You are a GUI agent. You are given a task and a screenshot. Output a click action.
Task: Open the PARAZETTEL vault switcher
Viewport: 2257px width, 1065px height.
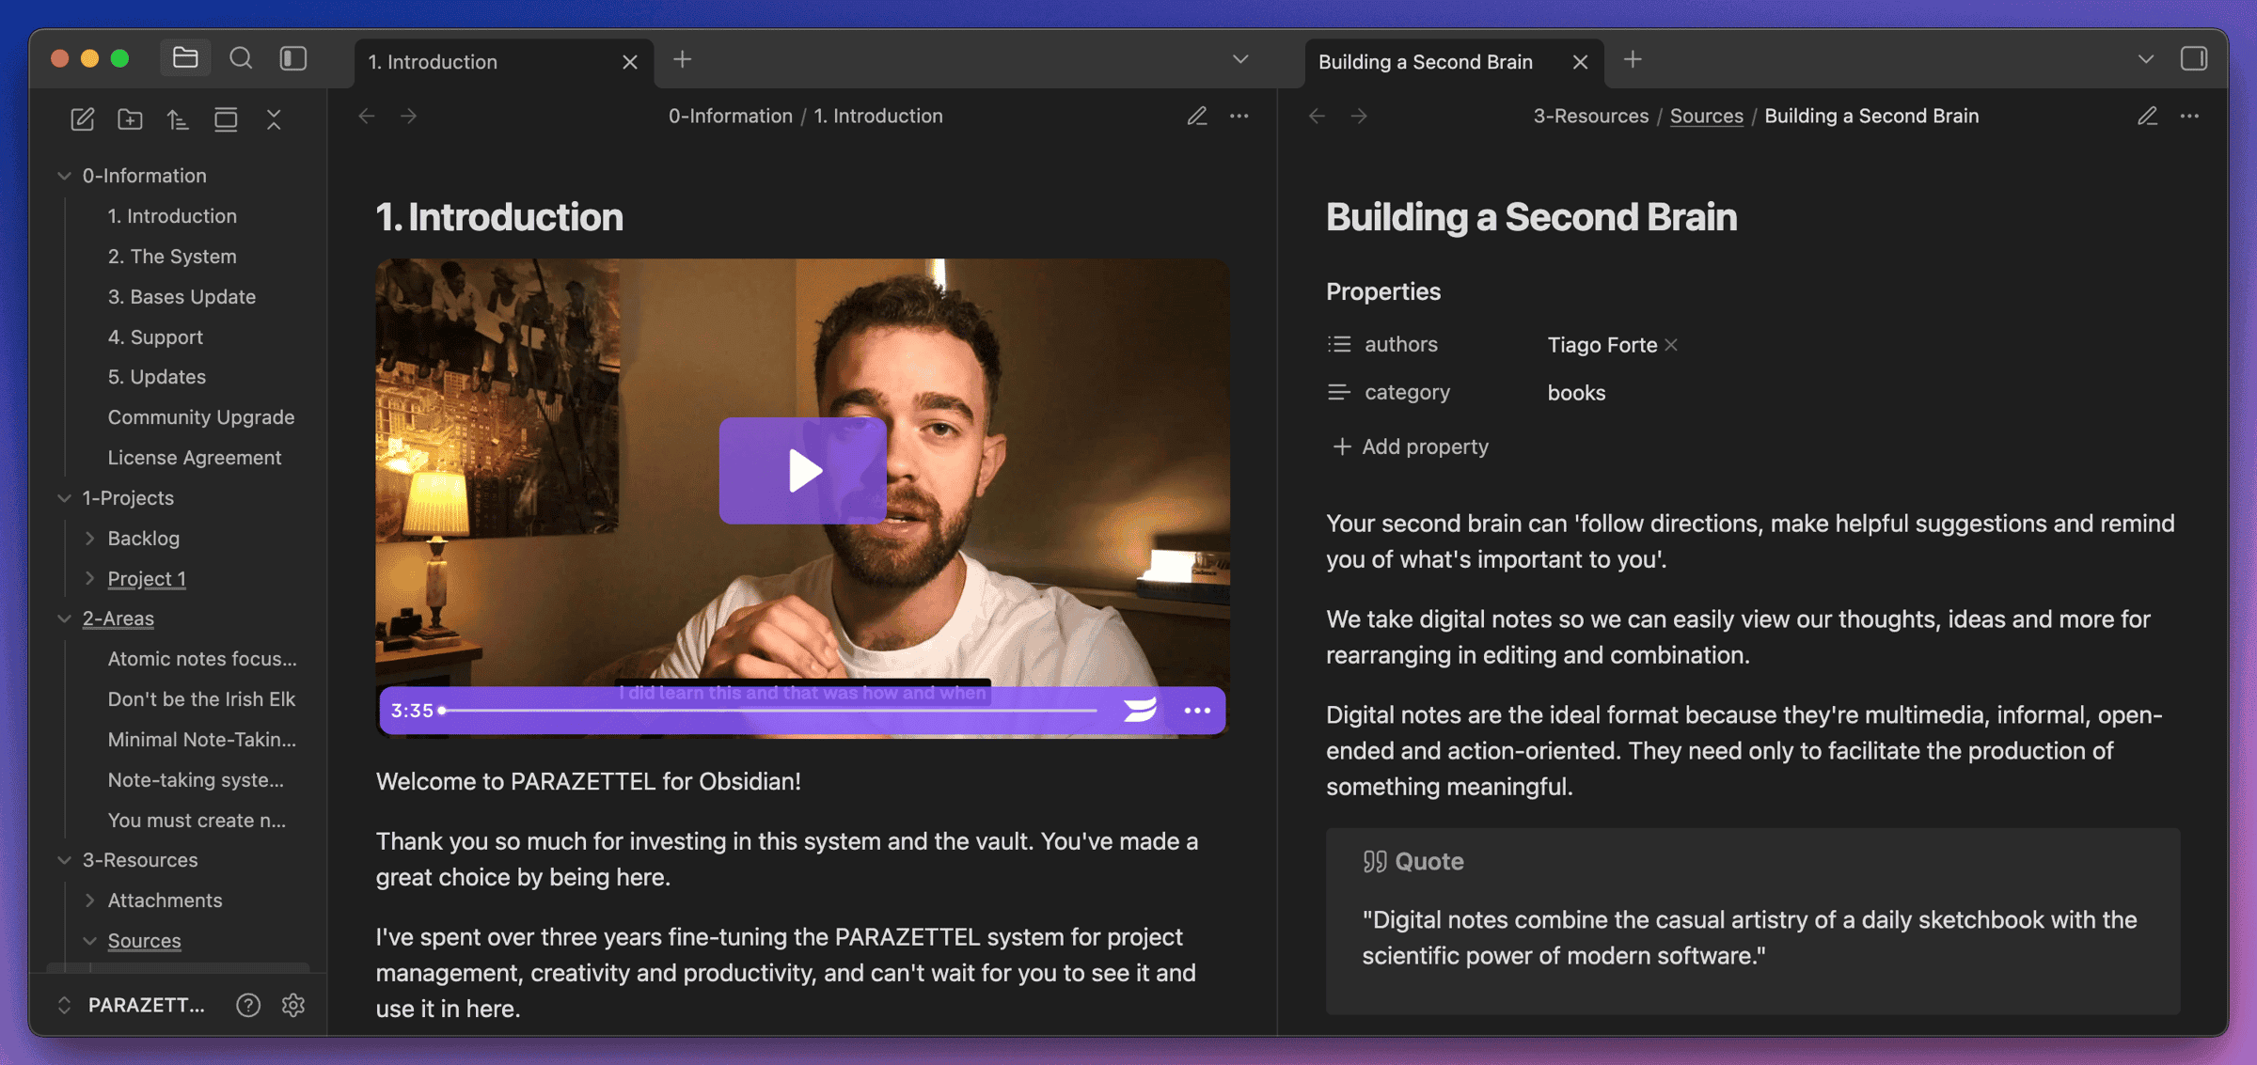[x=132, y=1005]
